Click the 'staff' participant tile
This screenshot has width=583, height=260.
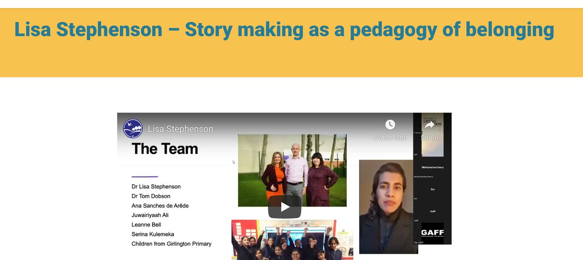click(x=432, y=211)
